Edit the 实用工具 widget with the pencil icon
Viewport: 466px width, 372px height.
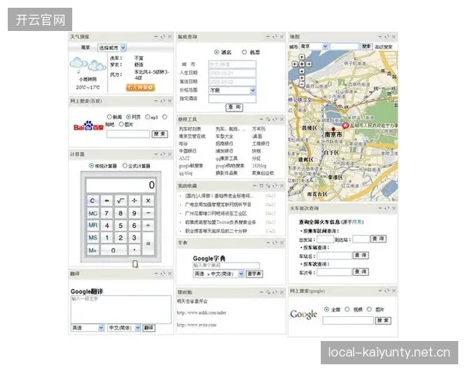[268, 119]
